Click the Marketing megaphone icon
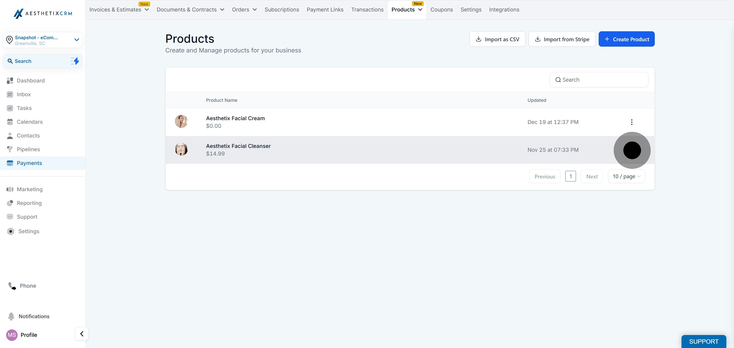Screen dimensions: 734x348 pos(10,189)
